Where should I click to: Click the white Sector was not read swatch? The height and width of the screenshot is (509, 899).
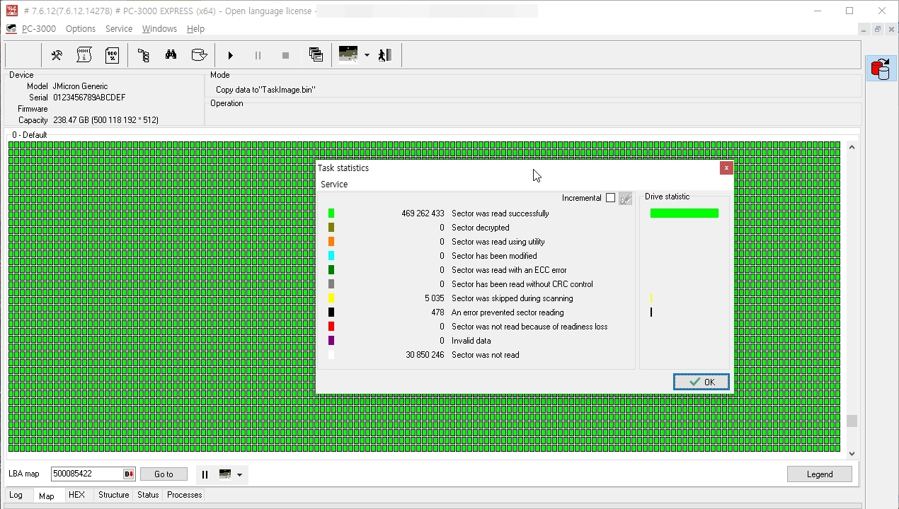(331, 355)
